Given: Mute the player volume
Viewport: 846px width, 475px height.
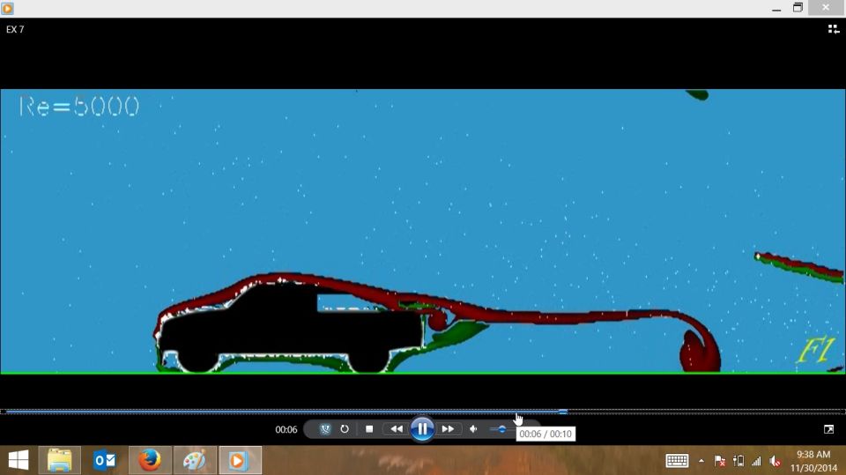Looking at the screenshot, I should [473, 429].
